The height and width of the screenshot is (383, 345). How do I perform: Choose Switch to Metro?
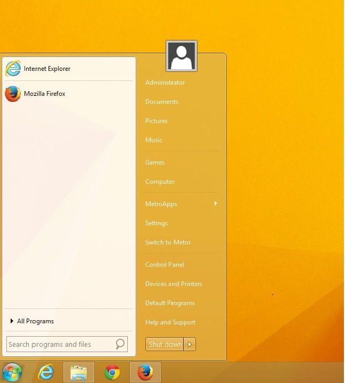point(168,242)
